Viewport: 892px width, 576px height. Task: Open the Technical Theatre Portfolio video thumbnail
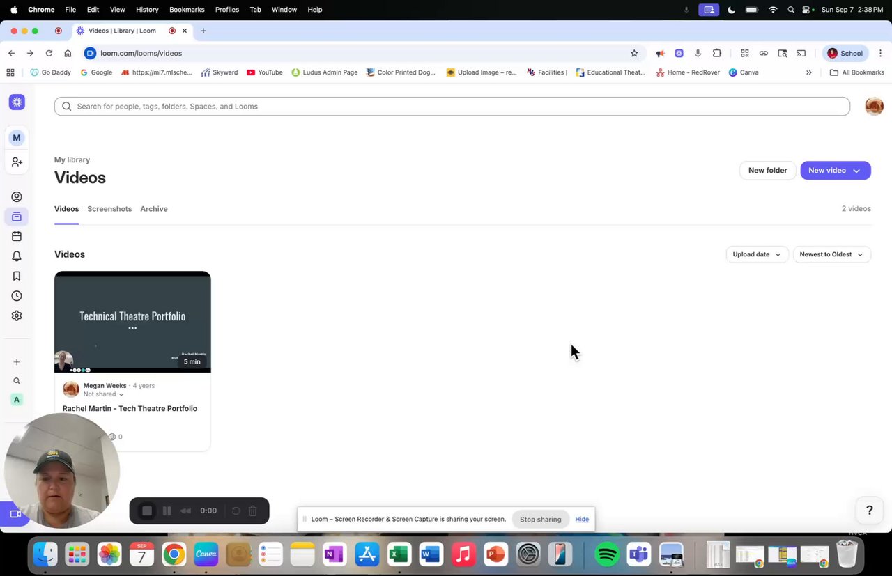pos(132,322)
